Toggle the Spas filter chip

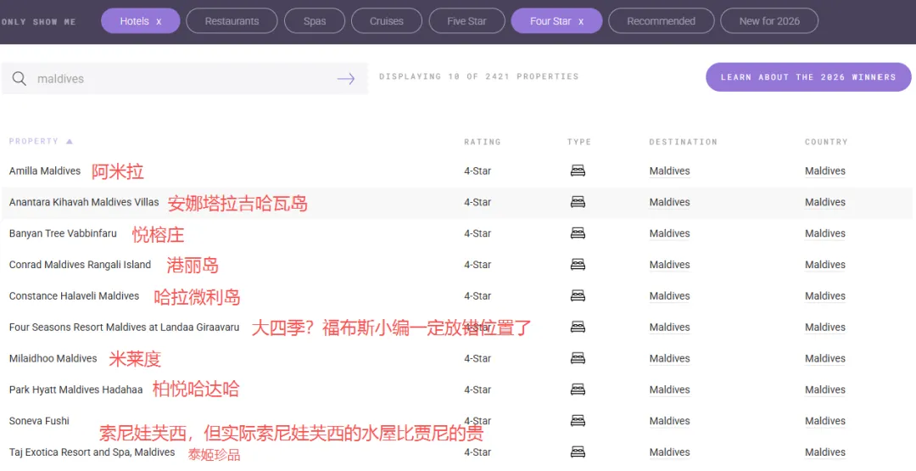315,21
